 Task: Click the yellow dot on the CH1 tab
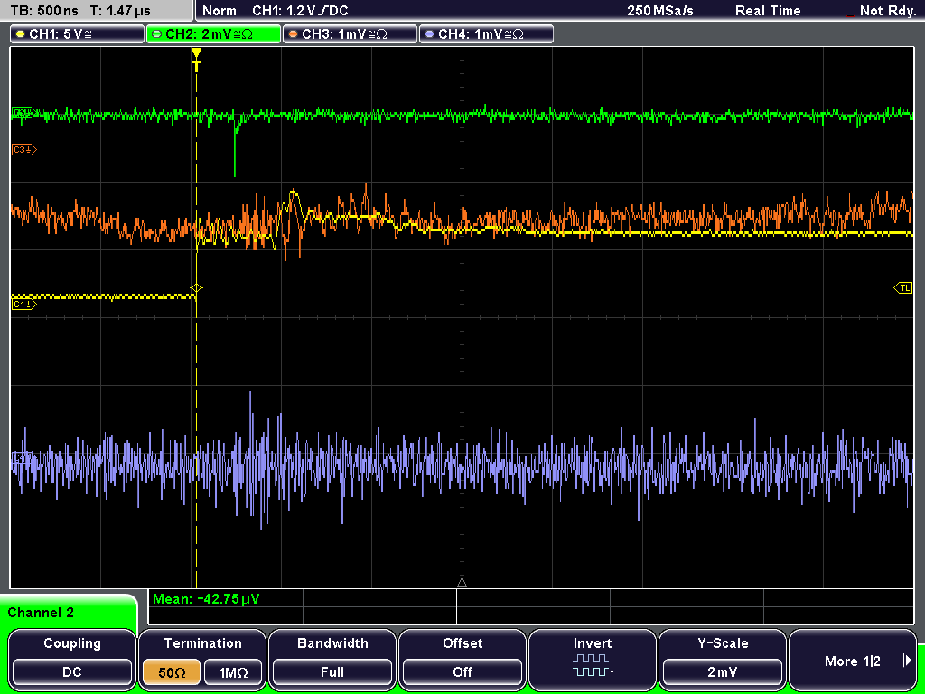point(20,34)
